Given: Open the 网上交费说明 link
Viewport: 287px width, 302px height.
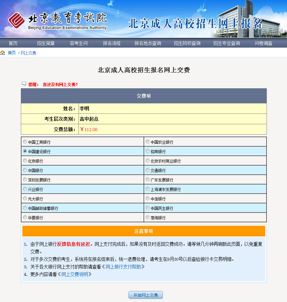Looking at the screenshot, I should [x=75, y=274].
